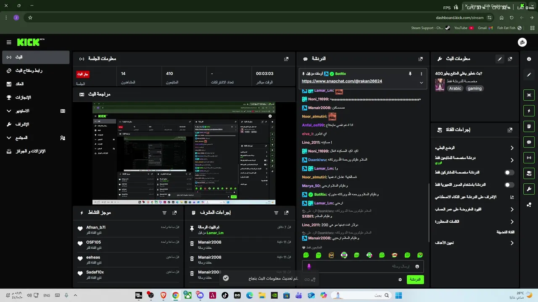Toggle stream info wrench widget in right toolbar
Image resolution: width=538 pixels, height=302 pixels.
(x=529, y=189)
